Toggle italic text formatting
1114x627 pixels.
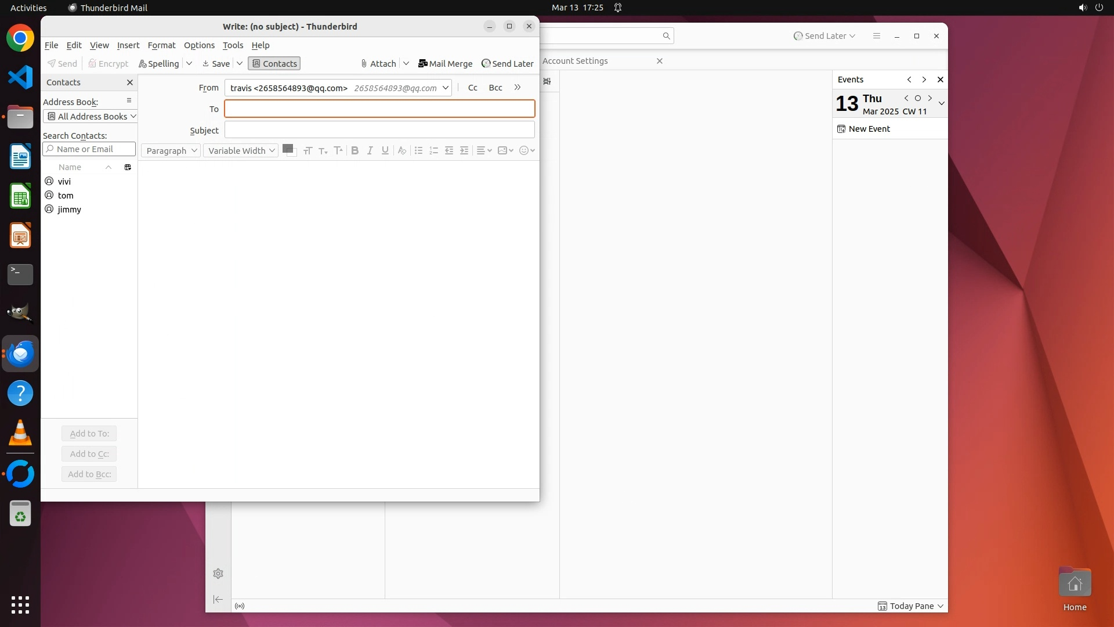pos(370,150)
